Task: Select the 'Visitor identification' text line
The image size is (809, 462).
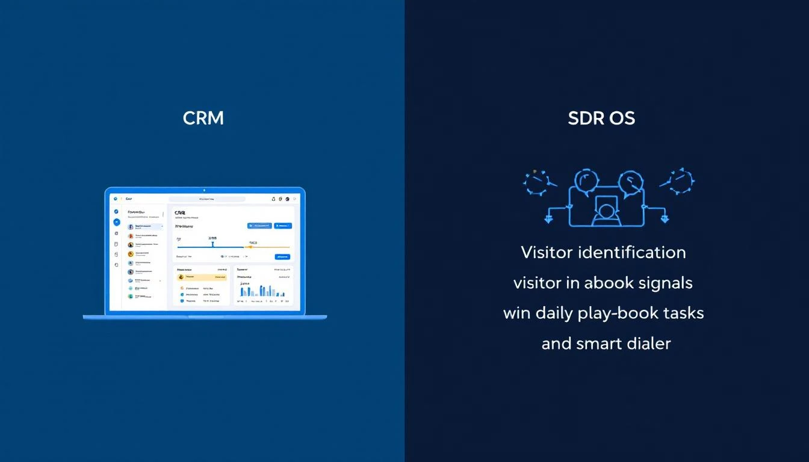Action: (x=603, y=252)
